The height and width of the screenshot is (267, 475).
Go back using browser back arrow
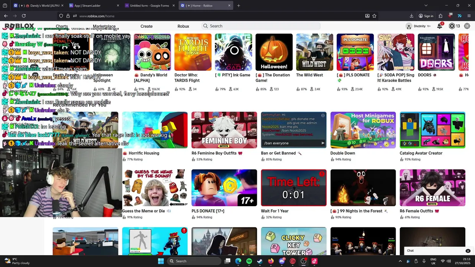pyautogui.click(x=6, y=16)
